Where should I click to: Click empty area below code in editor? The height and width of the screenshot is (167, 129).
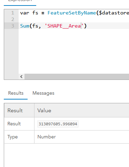tap(73, 51)
